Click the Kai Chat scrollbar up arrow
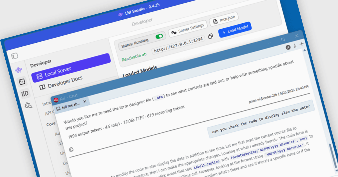Screen dimensions: 338x177 tap(304, 51)
